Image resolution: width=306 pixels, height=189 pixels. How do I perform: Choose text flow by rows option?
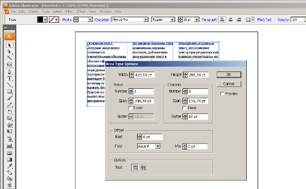tap(135, 167)
